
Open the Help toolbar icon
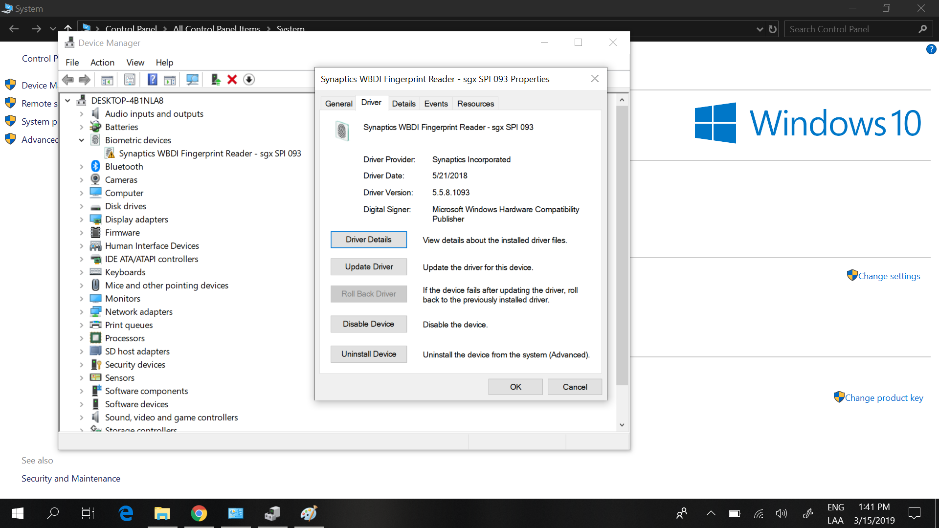pos(153,79)
